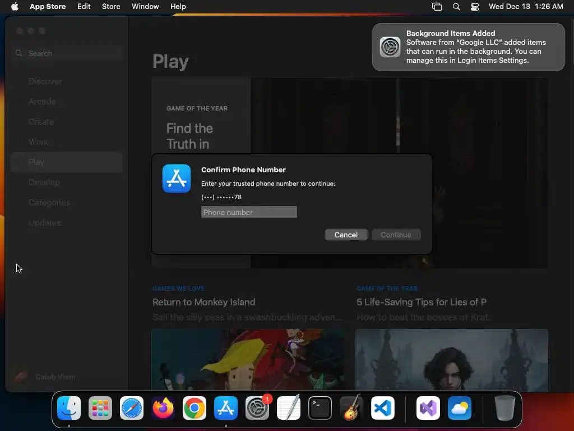The height and width of the screenshot is (431, 574).
Task: Open the Store menu
Action: point(111,6)
